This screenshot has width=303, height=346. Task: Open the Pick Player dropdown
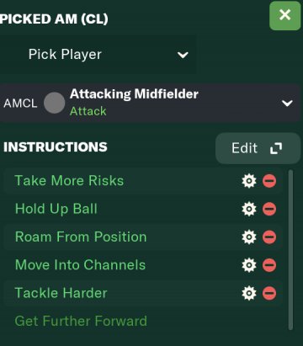pos(98,55)
